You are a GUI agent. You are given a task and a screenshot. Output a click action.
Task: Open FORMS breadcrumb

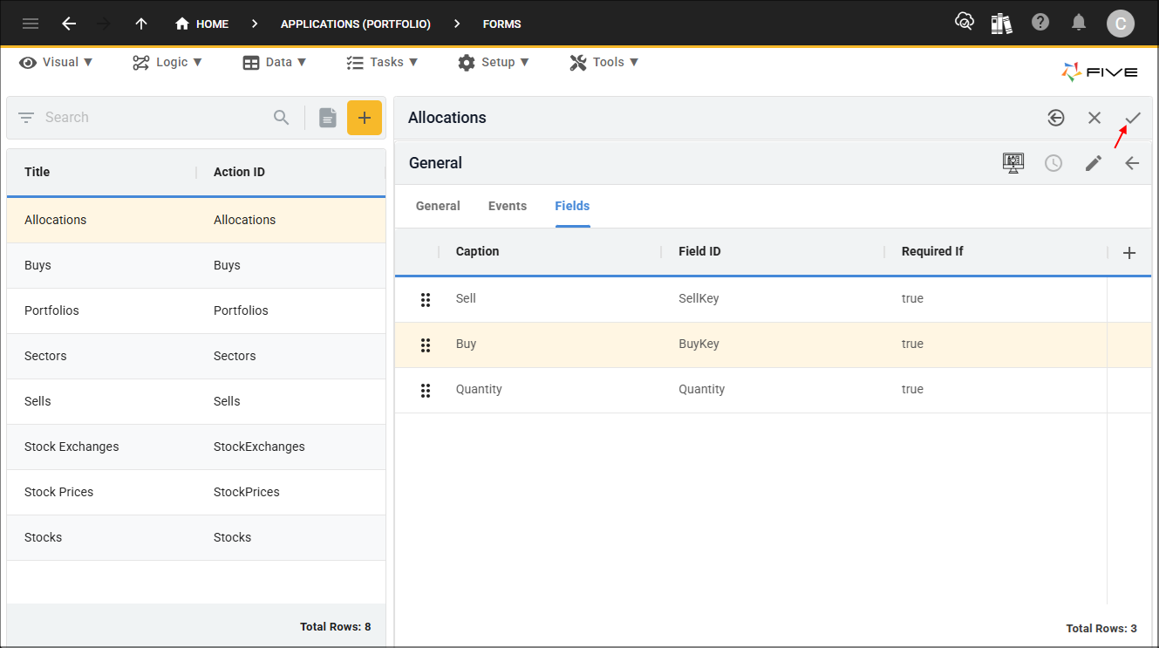coord(502,24)
